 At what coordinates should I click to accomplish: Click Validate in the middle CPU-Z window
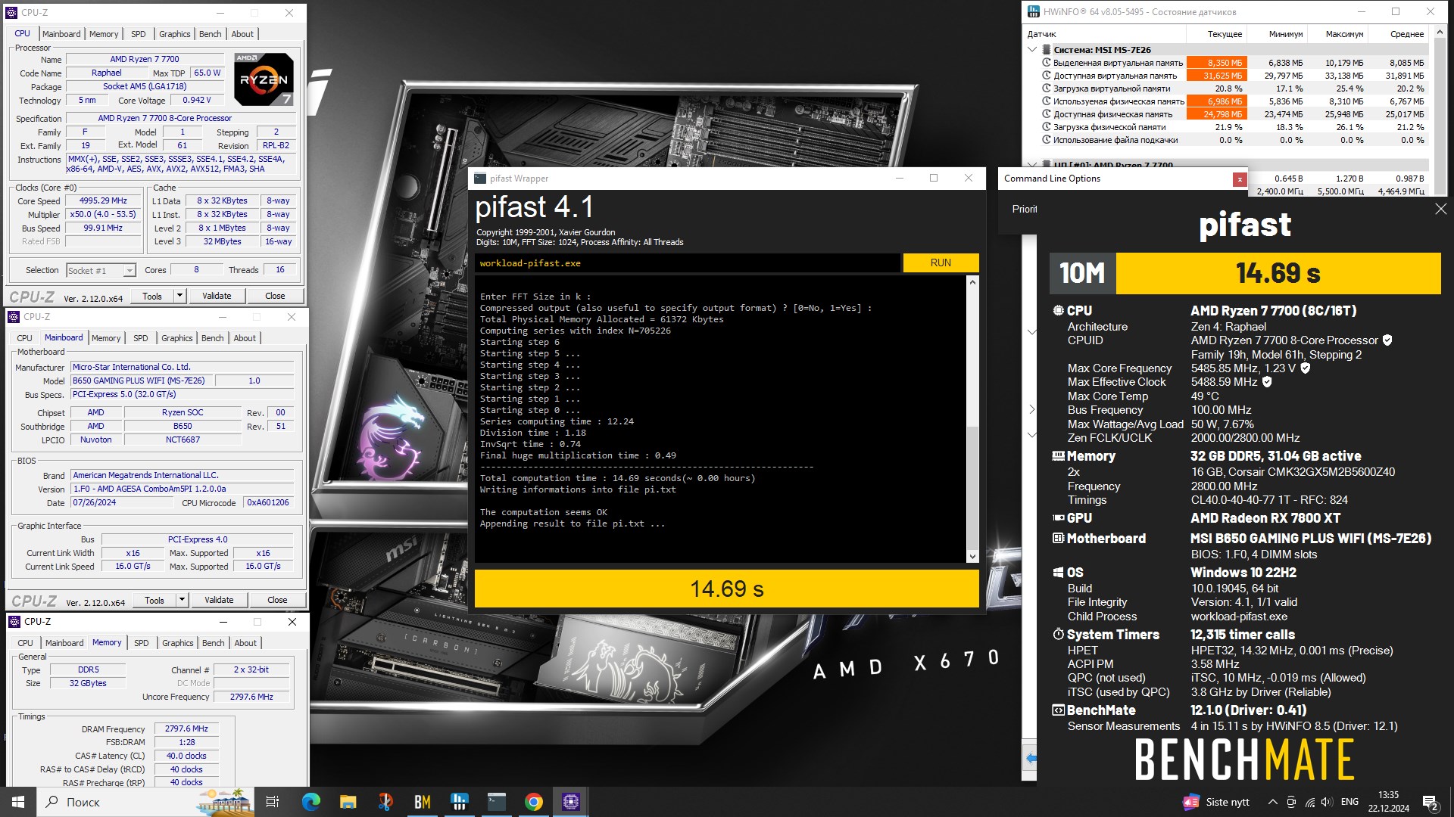click(x=219, y=600)
